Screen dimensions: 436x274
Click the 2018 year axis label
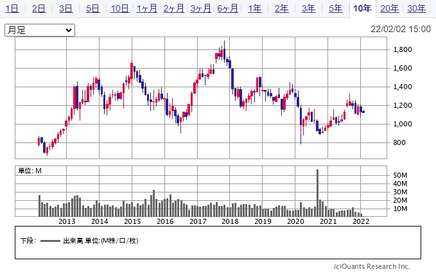230,221
